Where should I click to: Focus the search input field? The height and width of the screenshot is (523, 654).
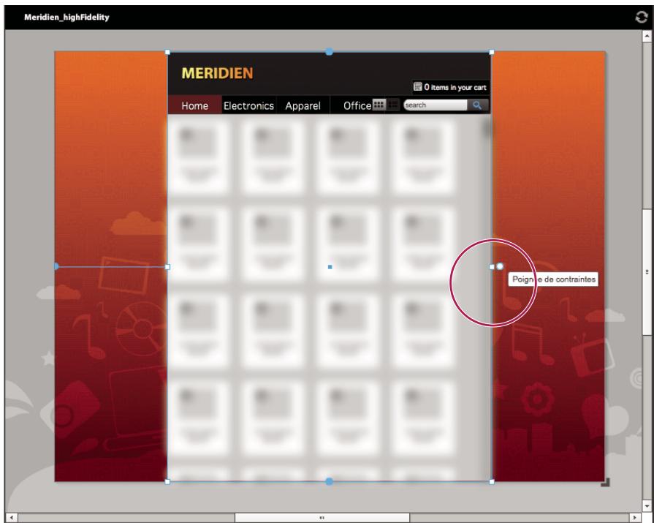(435, 105)
